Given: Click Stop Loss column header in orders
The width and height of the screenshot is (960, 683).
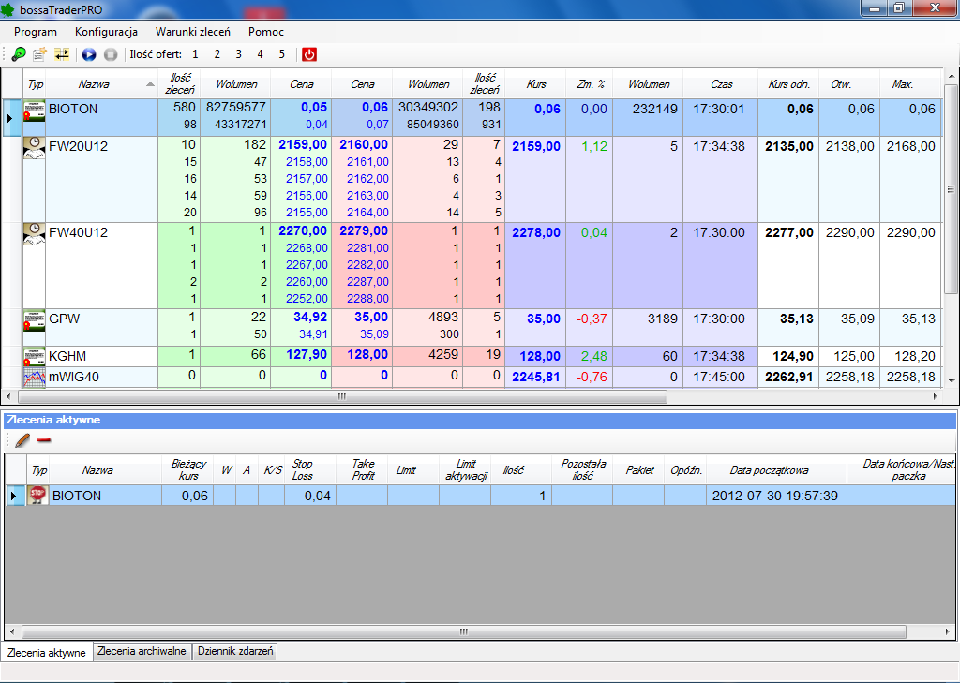Looking at the screenshot, I should 309,469.
